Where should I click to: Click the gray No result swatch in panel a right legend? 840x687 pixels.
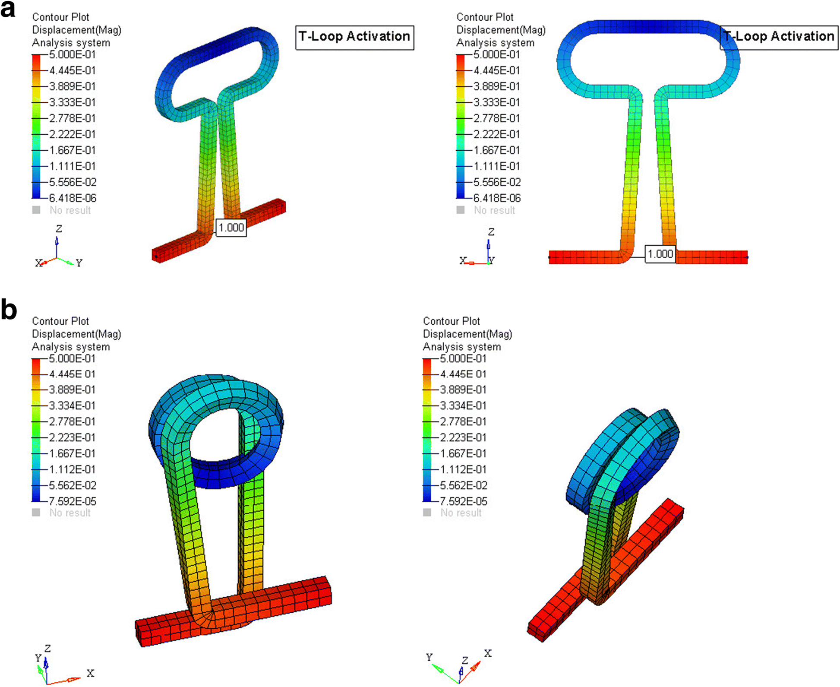click(461, 210)
